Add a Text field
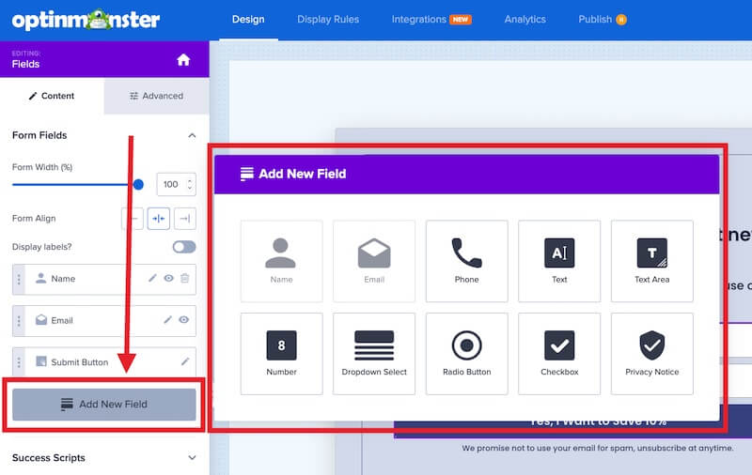The width and height of the screenshot is (752, 475). click(x=559, y=261)
